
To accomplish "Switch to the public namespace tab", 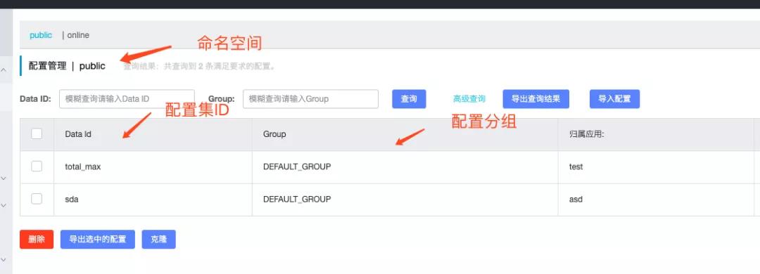I will [x=41, y=35].
